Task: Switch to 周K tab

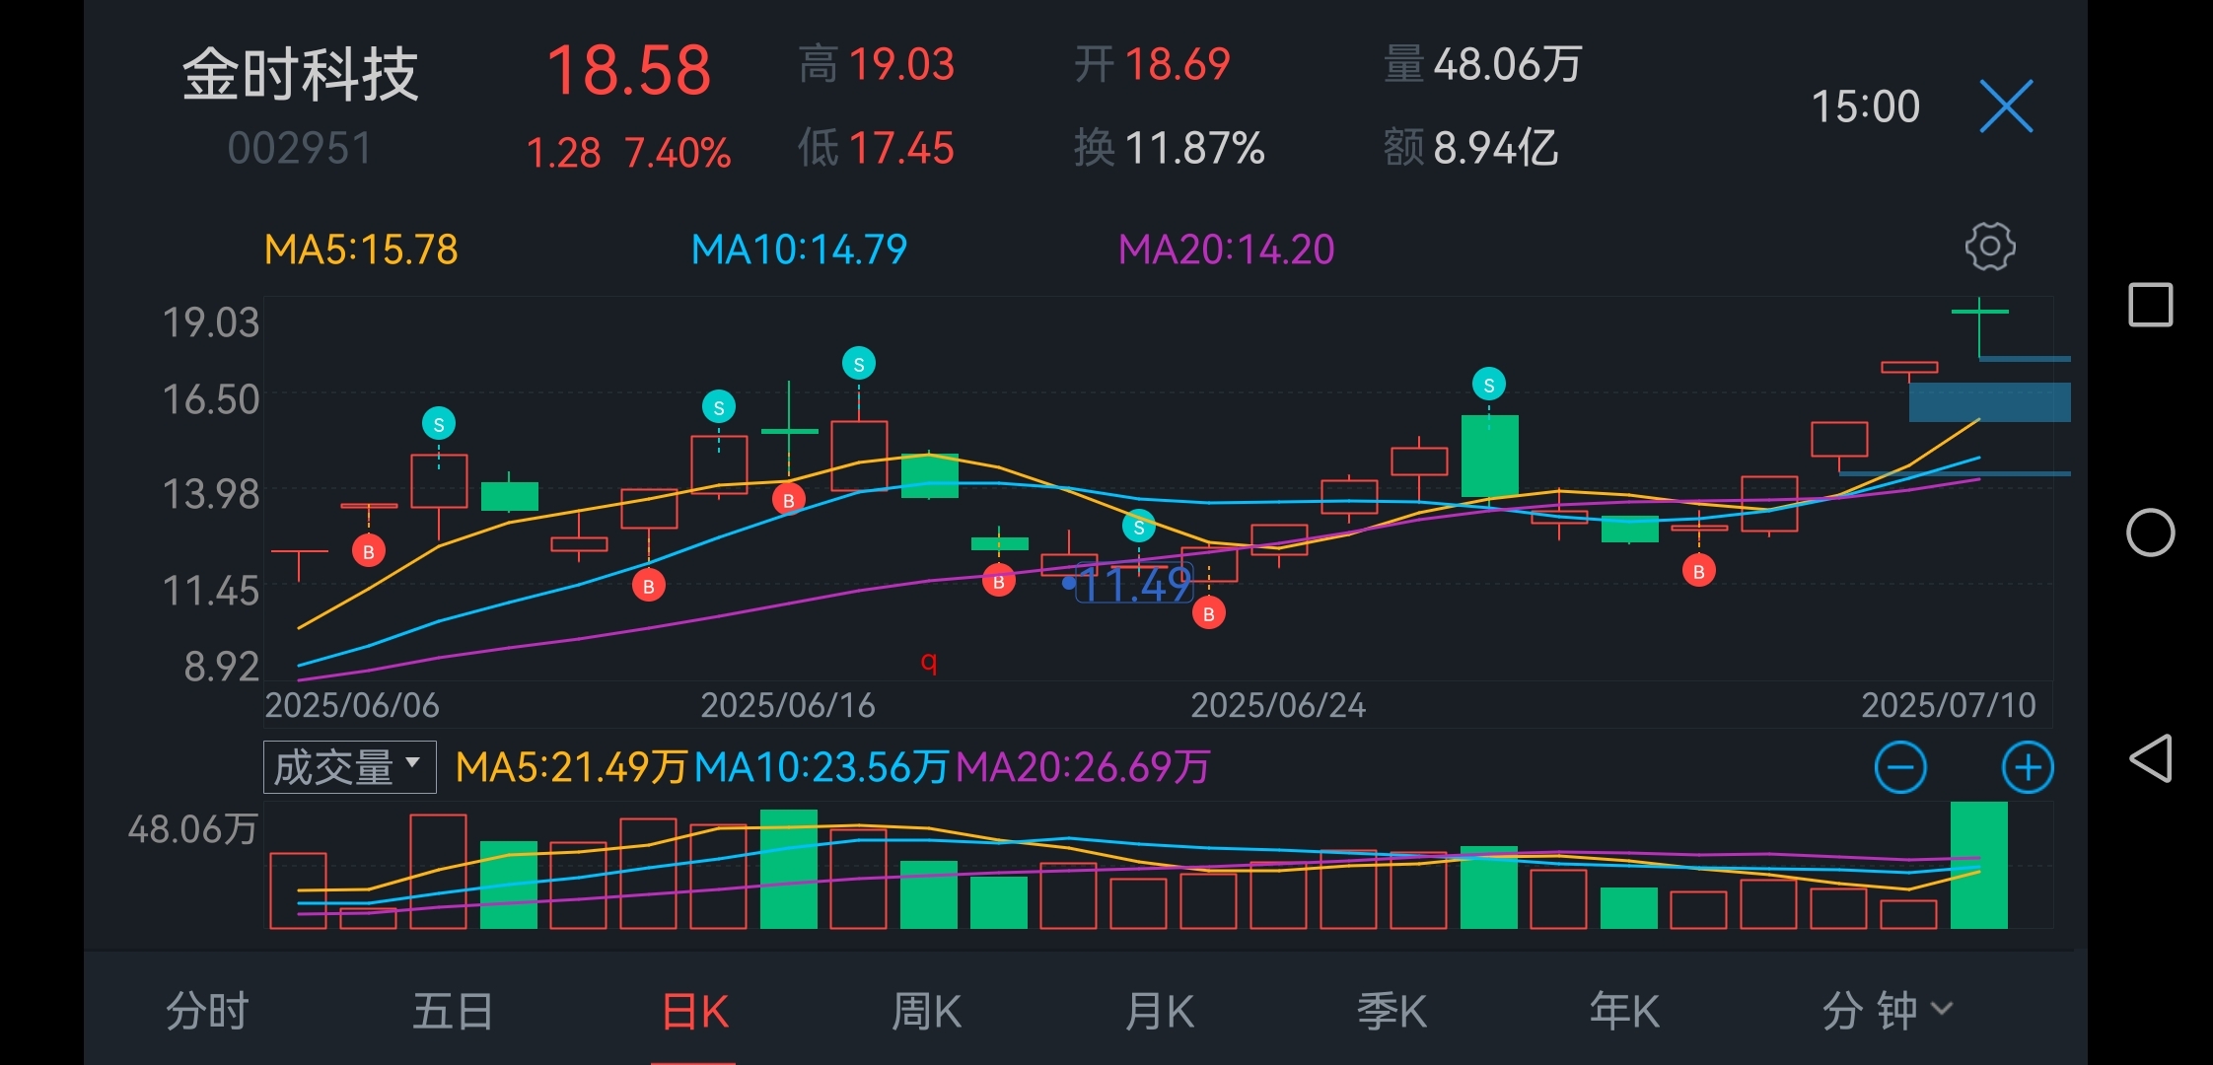Action: (x=926, y=1011)
